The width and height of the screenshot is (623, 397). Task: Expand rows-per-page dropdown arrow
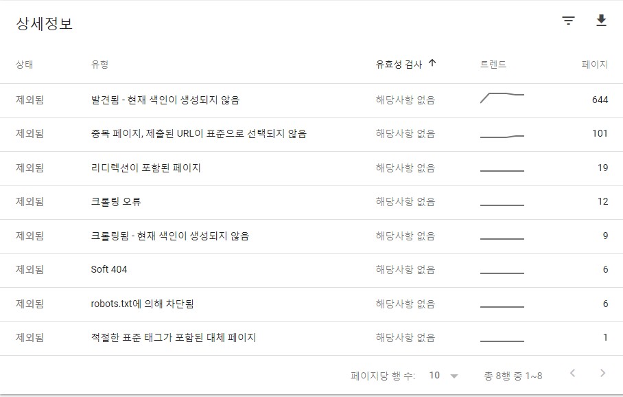coord(454,376)
